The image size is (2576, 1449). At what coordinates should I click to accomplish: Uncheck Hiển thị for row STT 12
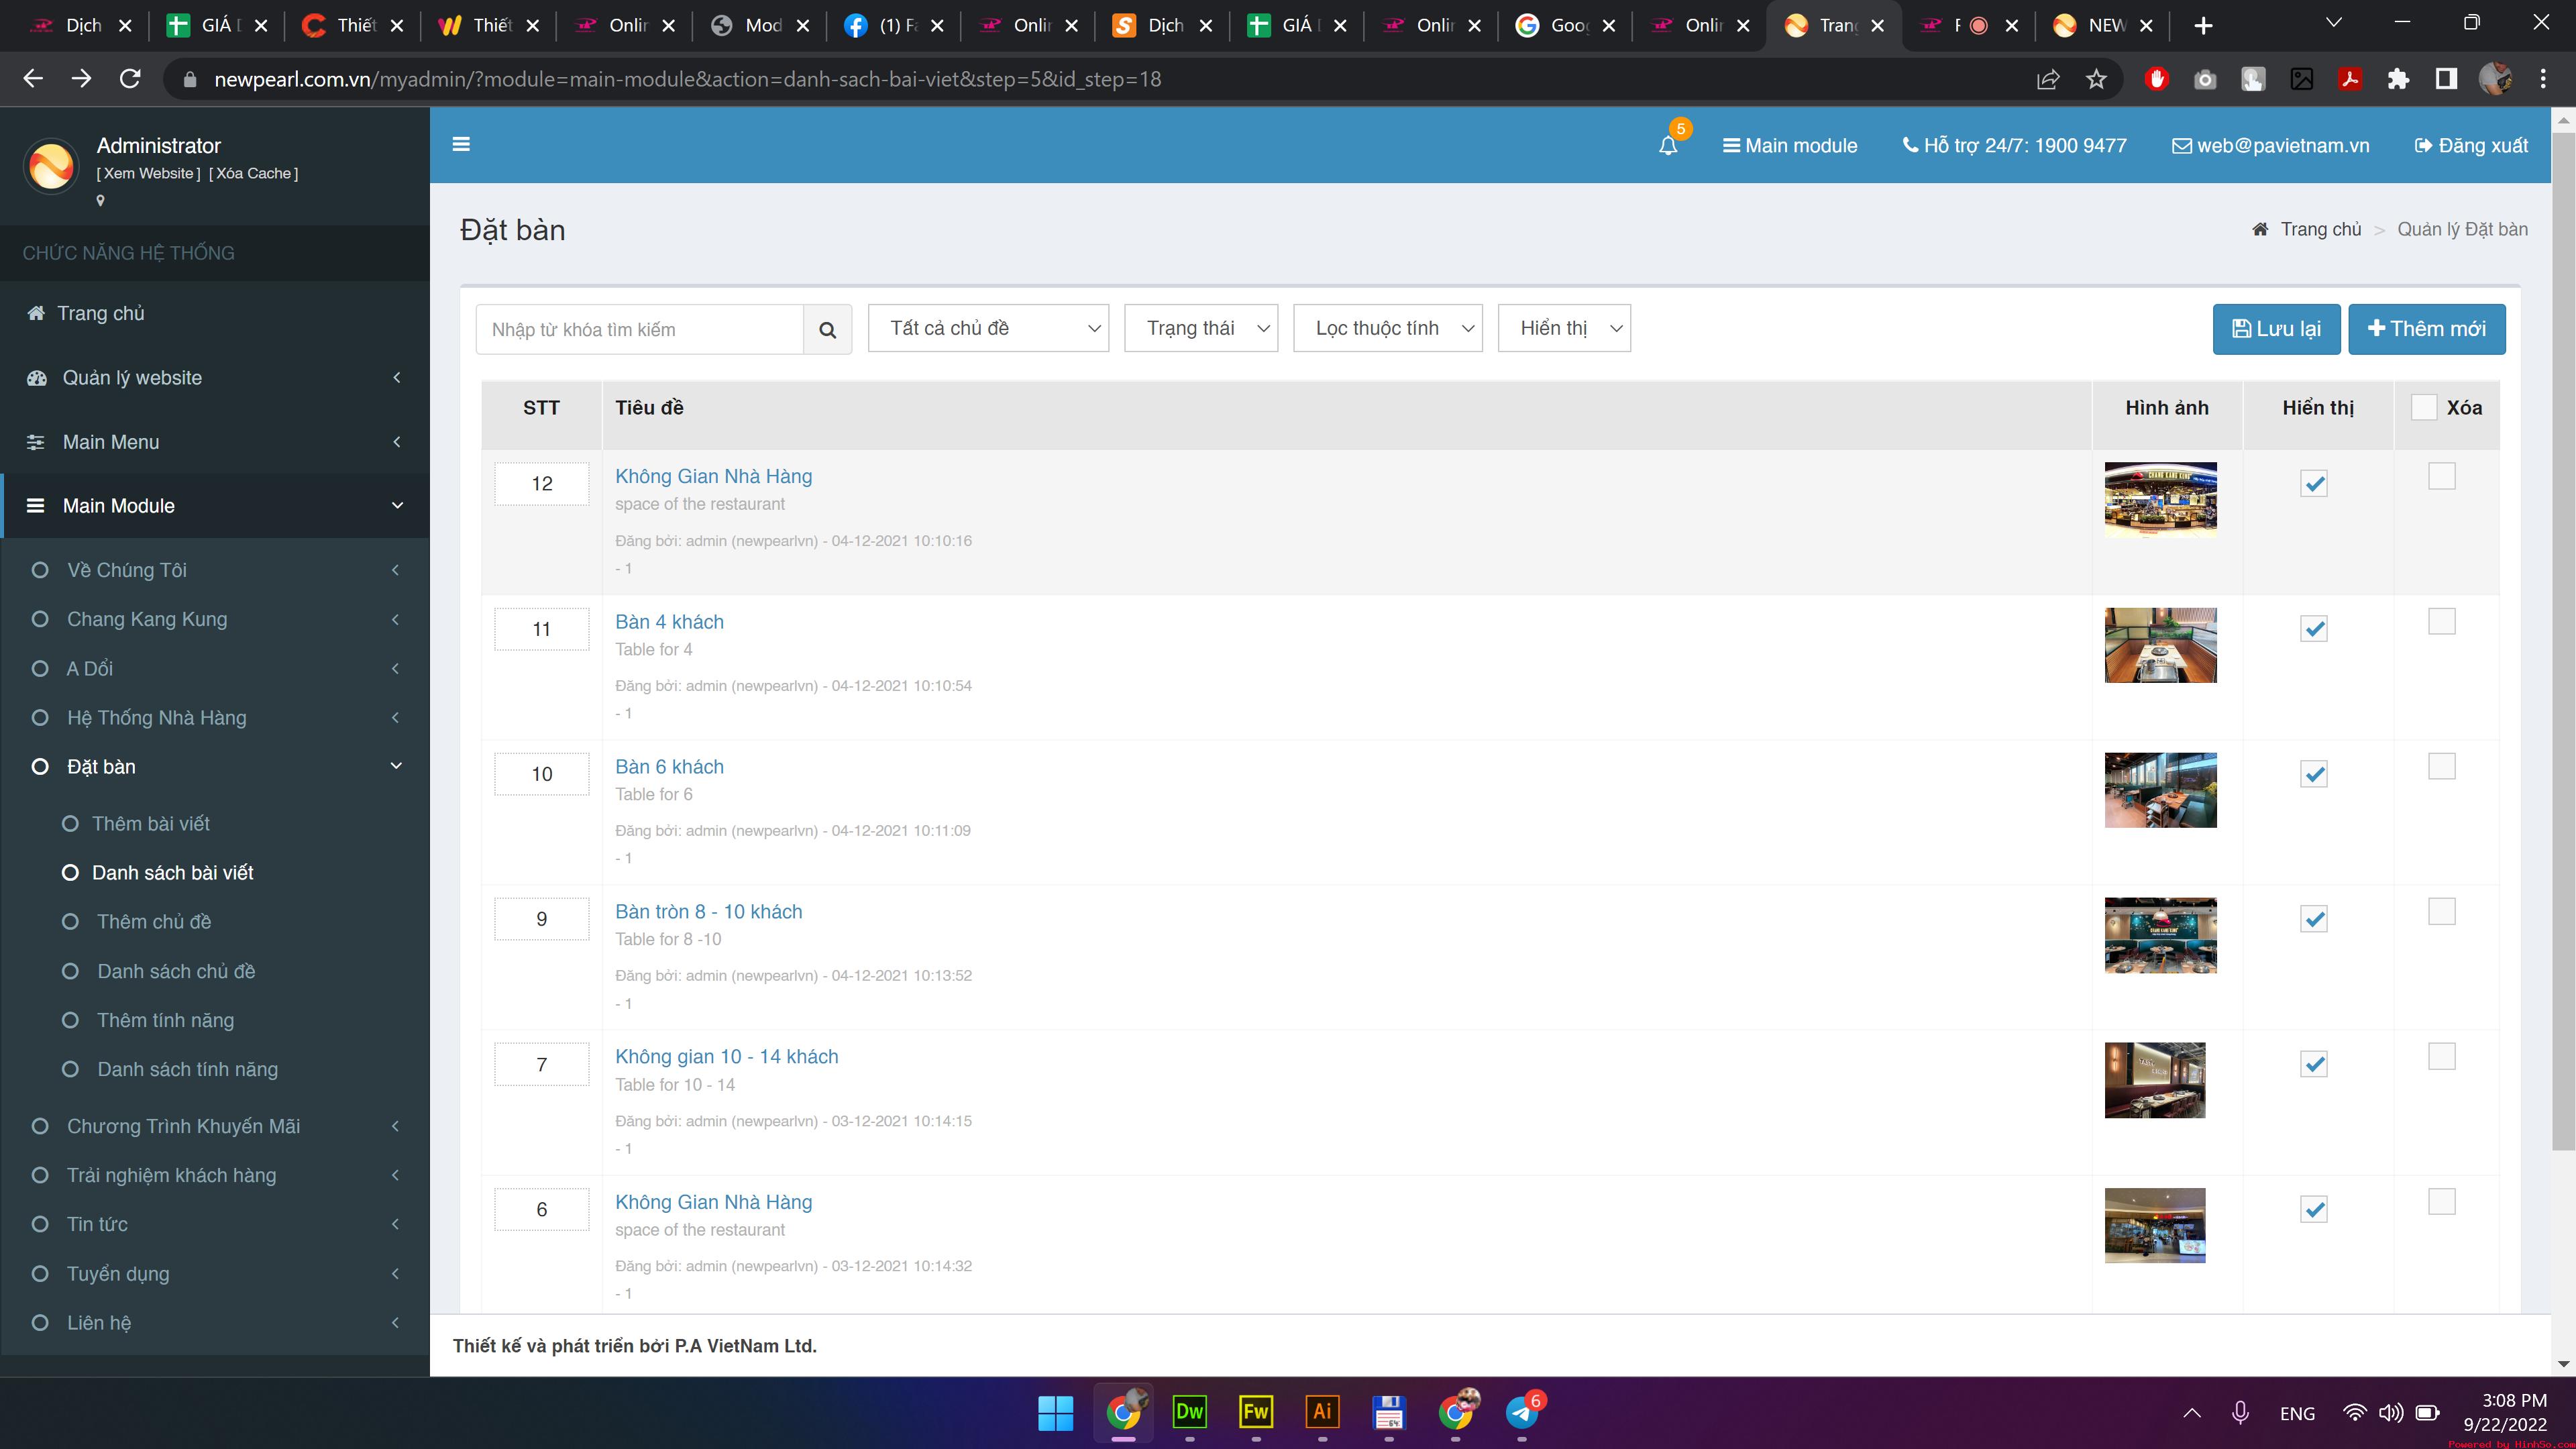pyautogui.click(x=2314, y=484)
